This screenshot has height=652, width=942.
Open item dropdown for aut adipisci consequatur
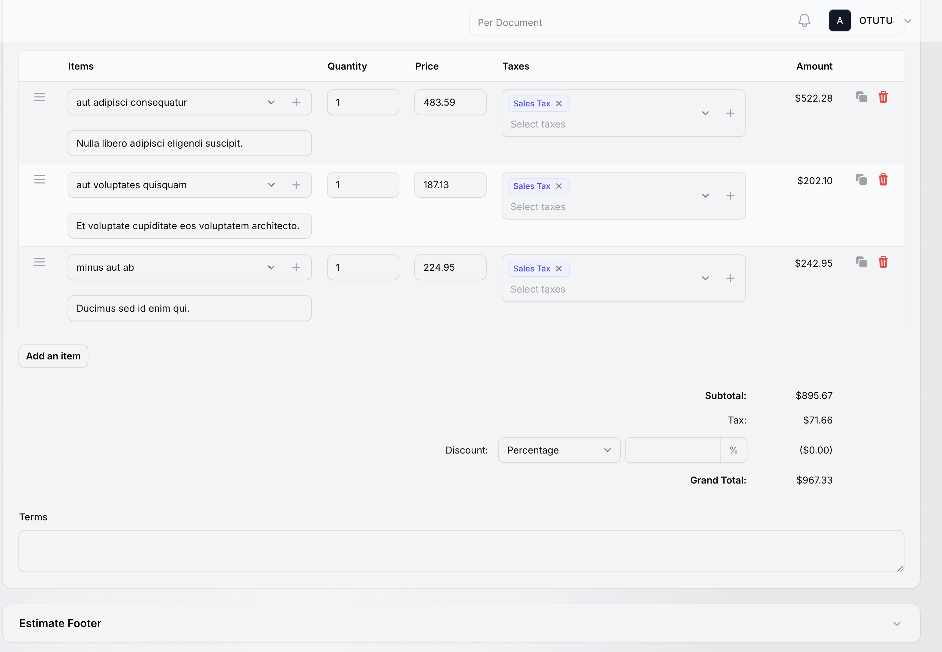tap(271, 103)
